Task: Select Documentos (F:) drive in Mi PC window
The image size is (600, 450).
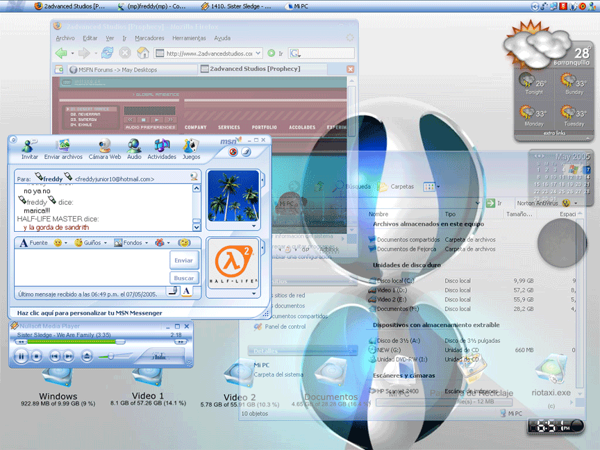Action: click(394, 309)
